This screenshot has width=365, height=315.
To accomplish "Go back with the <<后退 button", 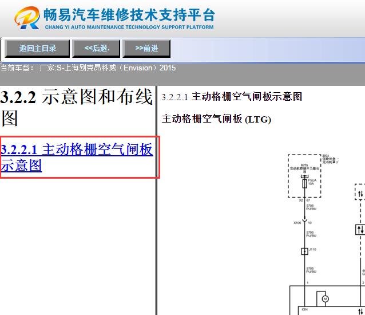I will click(96, 49).
